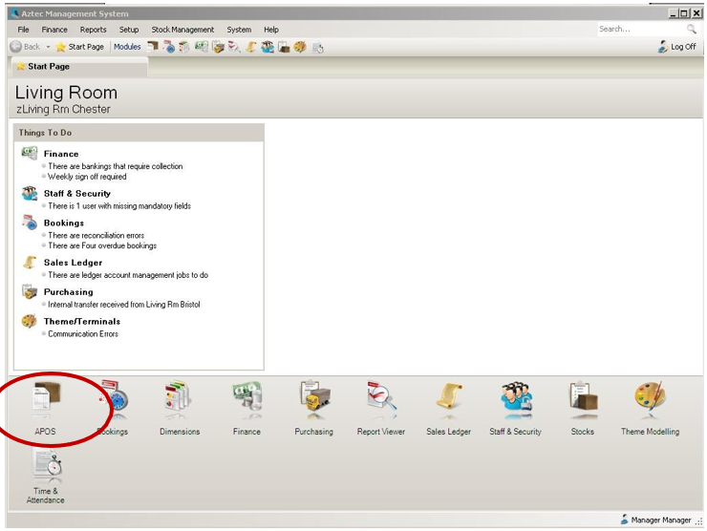The height and width of the screenshot is (531, 707).
Task: Launch the Theme Modelling module
Action: (x=650, y=402)
